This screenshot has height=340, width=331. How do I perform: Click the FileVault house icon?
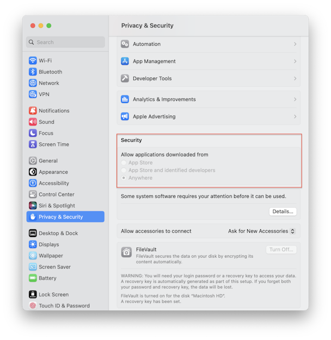point(126,252)
